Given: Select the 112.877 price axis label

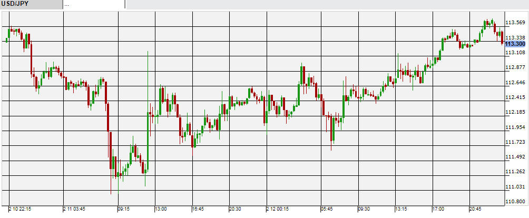Looking at the screenshot, I should 515,67.
